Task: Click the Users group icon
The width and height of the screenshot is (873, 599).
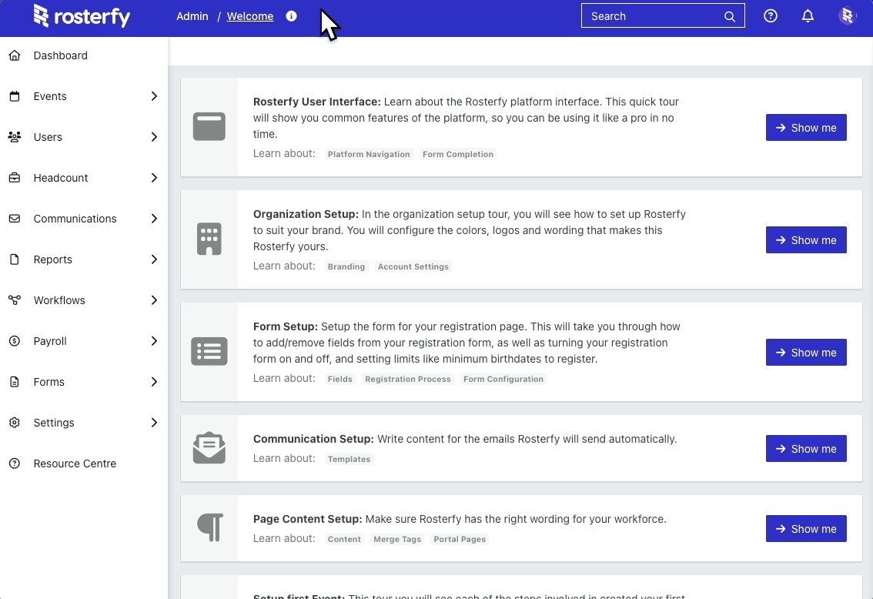Action: 15,137
